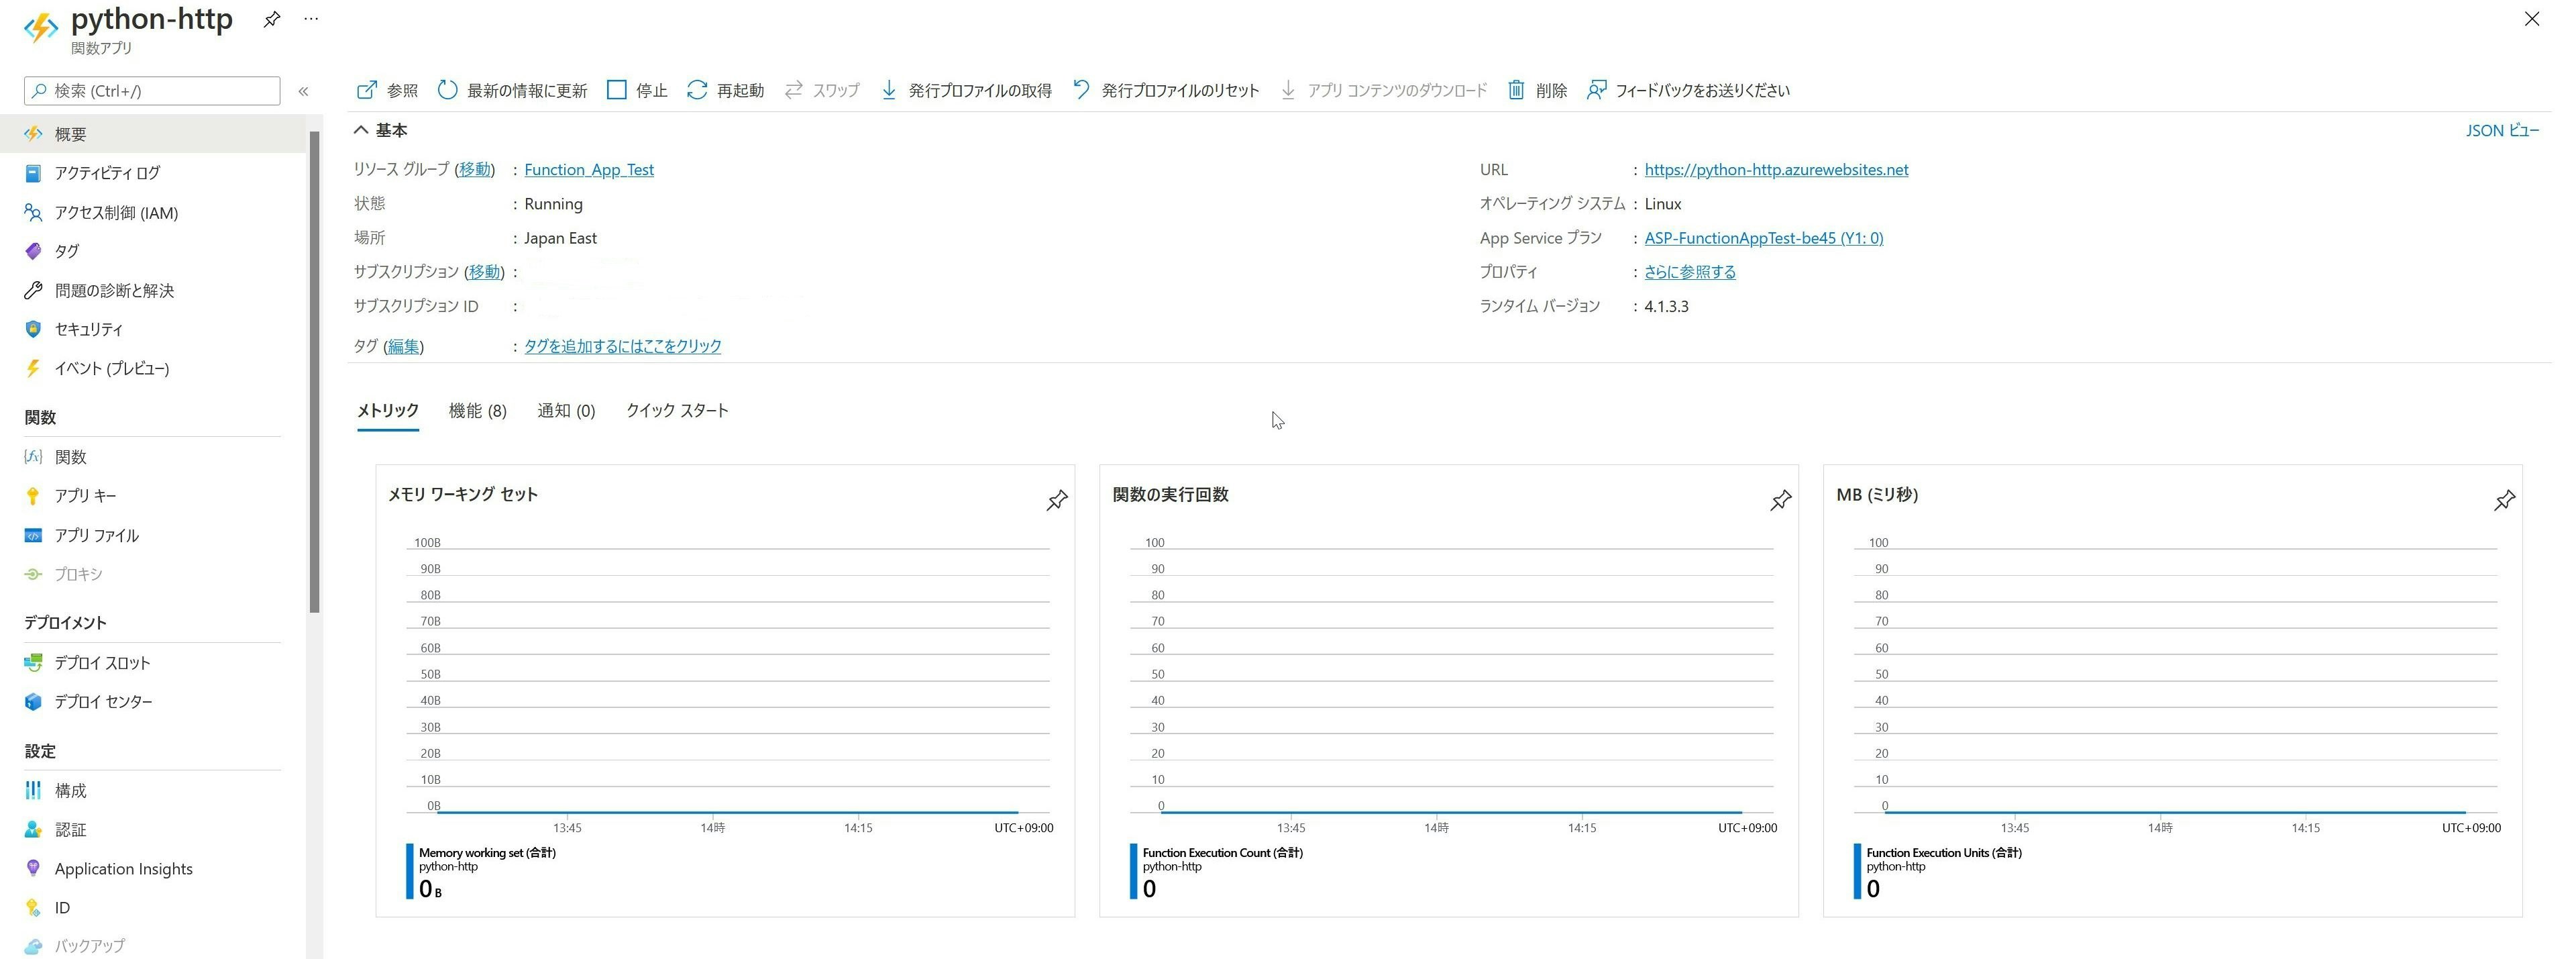Open the Function_App_Test resource group link
This screenshot has width=2576, height=959.
click(x=588, y=170)
